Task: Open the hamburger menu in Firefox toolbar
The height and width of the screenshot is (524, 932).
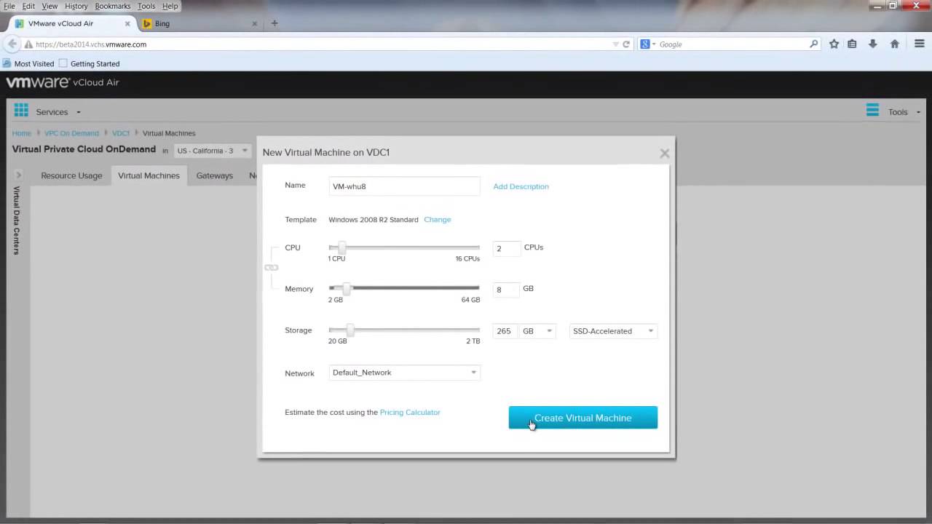Action: (x=919, y=44)
